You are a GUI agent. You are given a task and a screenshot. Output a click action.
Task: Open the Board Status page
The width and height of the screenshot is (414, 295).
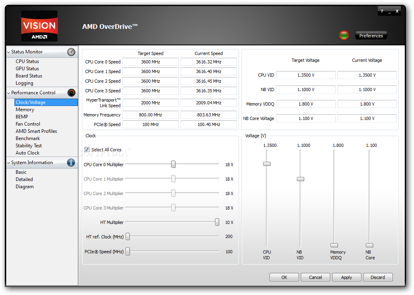29,76
